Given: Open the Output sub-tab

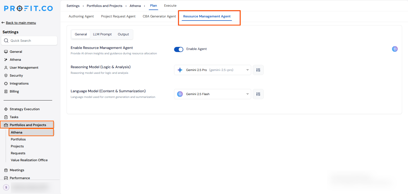Looking at the screenshot, I should coord(123,34).
